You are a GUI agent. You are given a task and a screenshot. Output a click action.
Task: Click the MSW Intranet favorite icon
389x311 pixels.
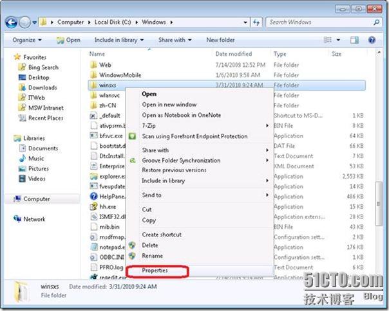click(x=22, y=108)
